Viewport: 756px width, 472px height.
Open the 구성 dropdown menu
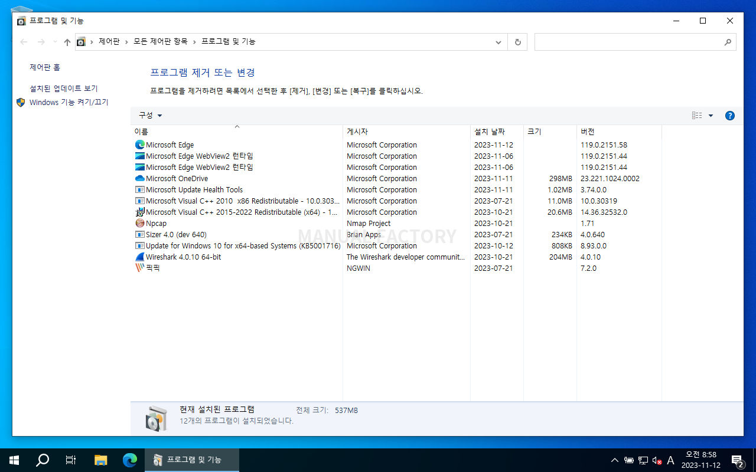pyautogui.click(x=150, y=116)
